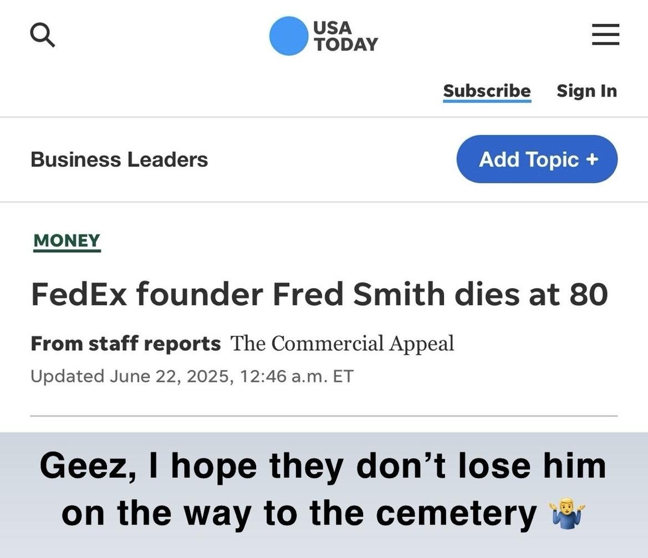Click the blue circle USA Today logo

288,36
